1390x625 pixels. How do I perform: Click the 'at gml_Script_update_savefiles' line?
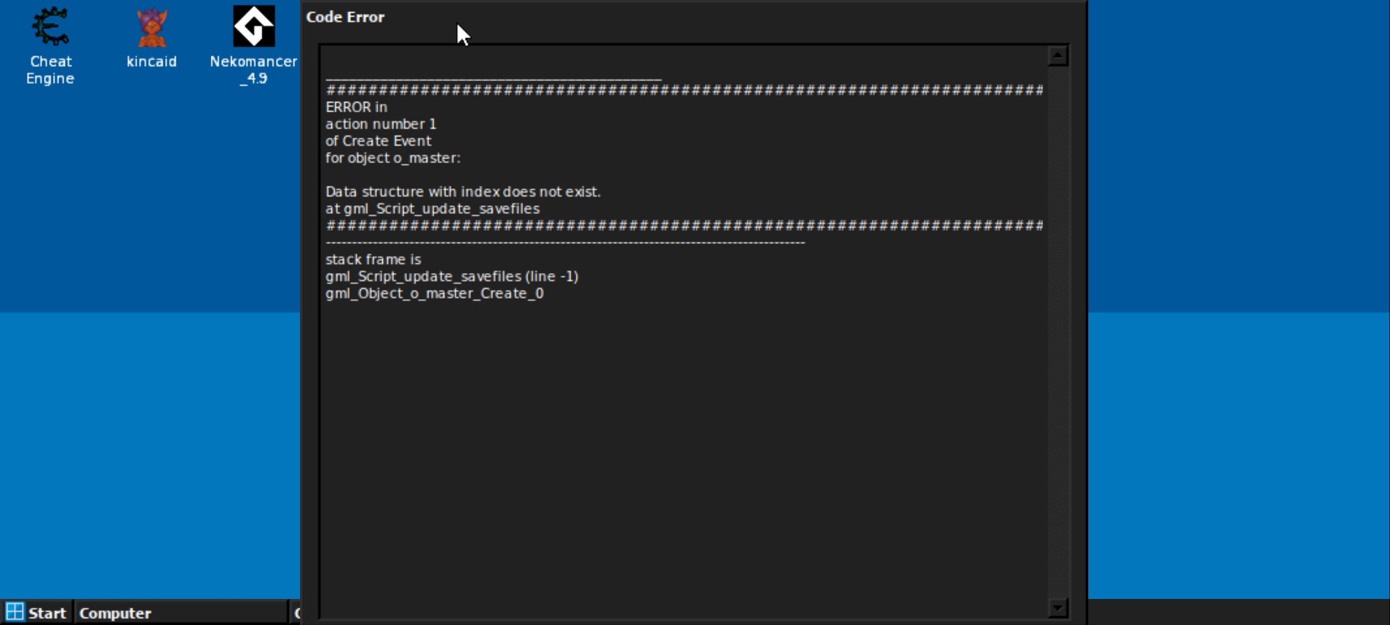tap(432, 208)
